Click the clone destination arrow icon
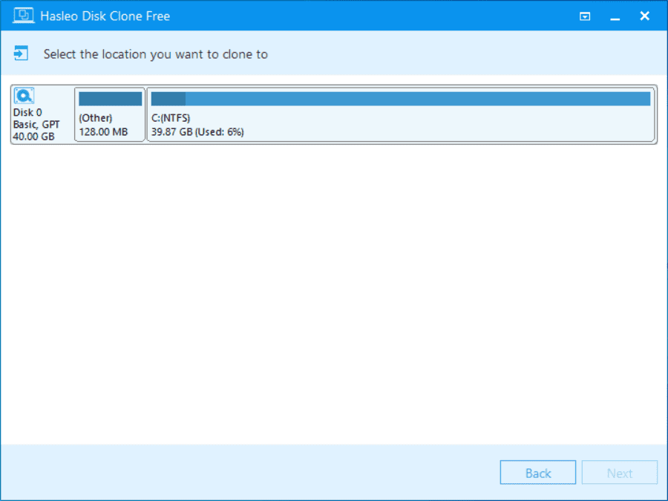Image resolution: width=668 pixels, height=501 pixels. click(x=21, y=53)
